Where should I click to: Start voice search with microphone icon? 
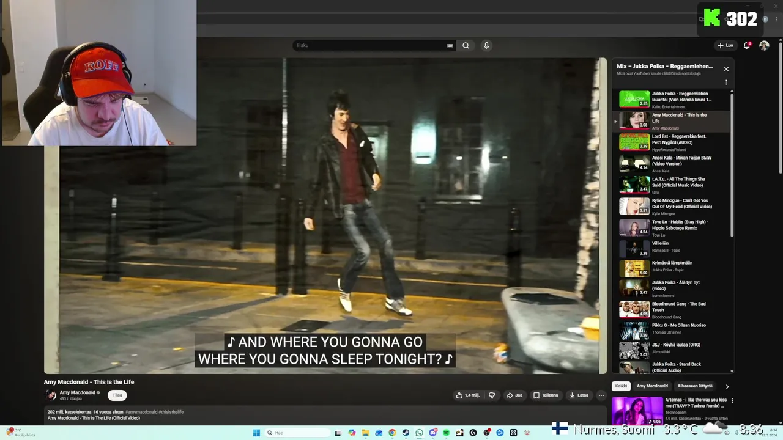(x=486, y=45)
